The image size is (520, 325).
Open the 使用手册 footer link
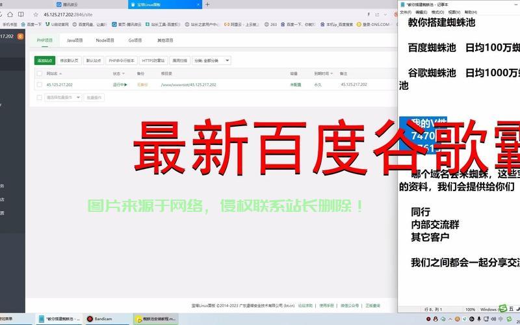coord(326,305)
